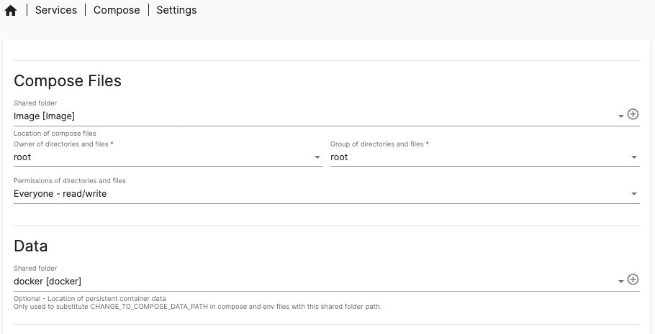The height and width of the screenshot is (334, 655).
Task: Add a shared folder for Compose Files
Action: (x=633, y=114)
